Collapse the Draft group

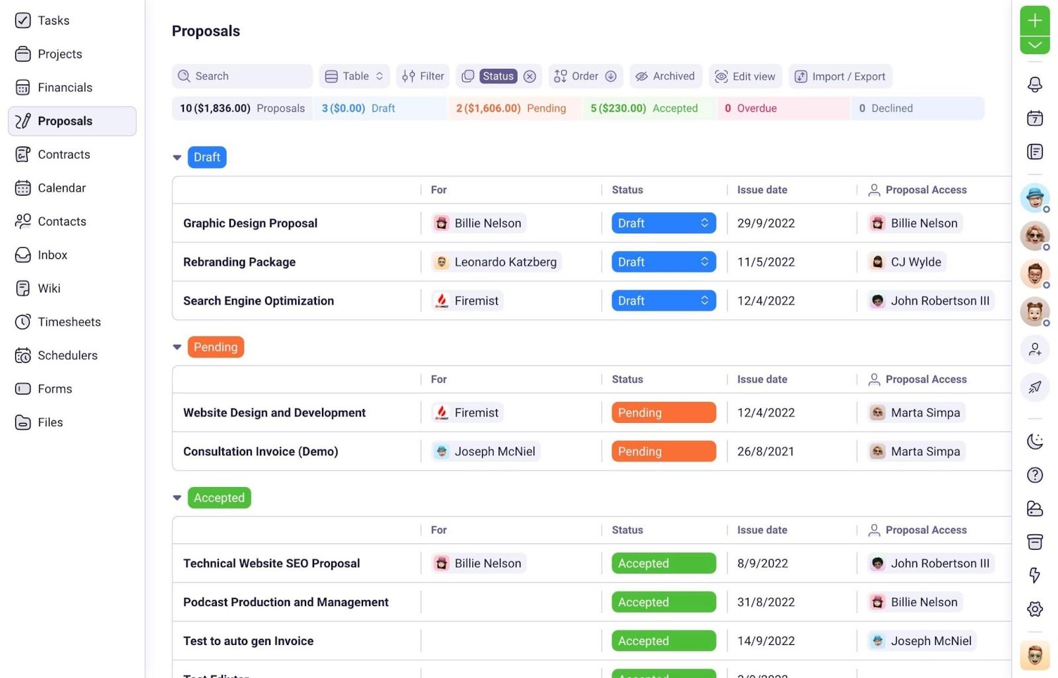pyautogui.click(x=177, y=158)
